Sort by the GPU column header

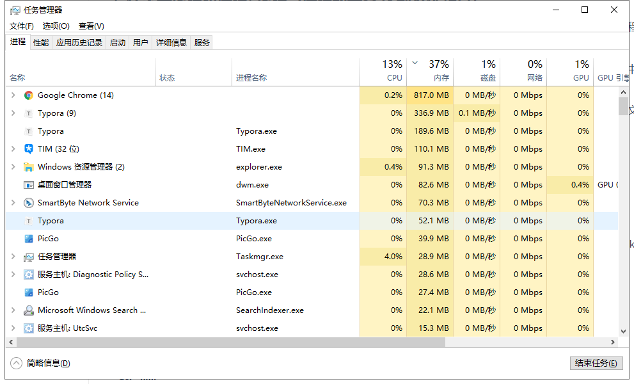pyautogui.click(x=570, y=72)
